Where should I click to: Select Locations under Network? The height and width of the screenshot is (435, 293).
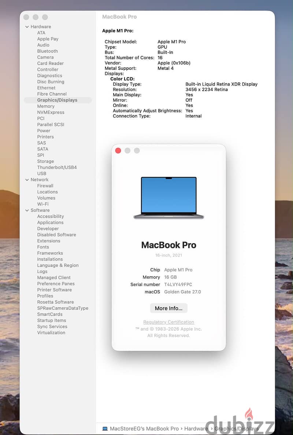[48, 192]
